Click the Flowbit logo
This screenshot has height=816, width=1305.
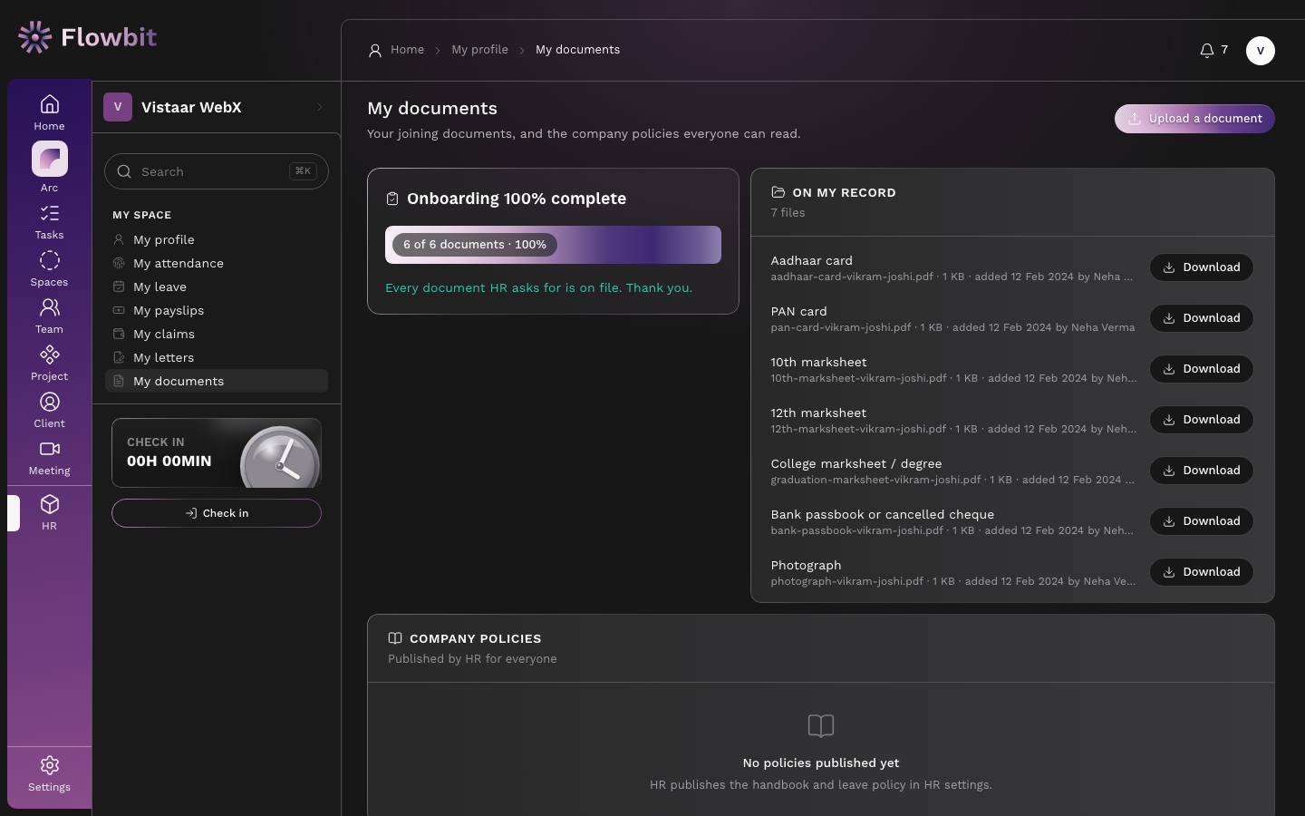click(87, 37)
